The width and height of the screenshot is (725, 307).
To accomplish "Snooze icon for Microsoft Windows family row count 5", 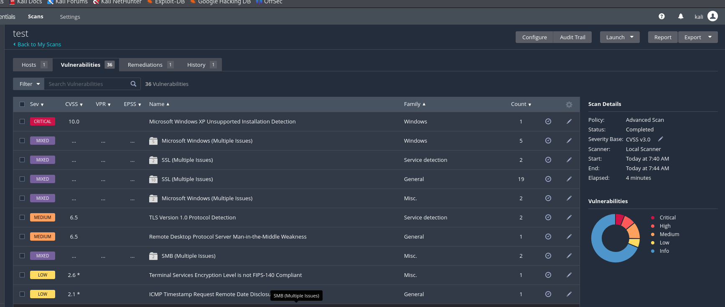I will (548, 141).
